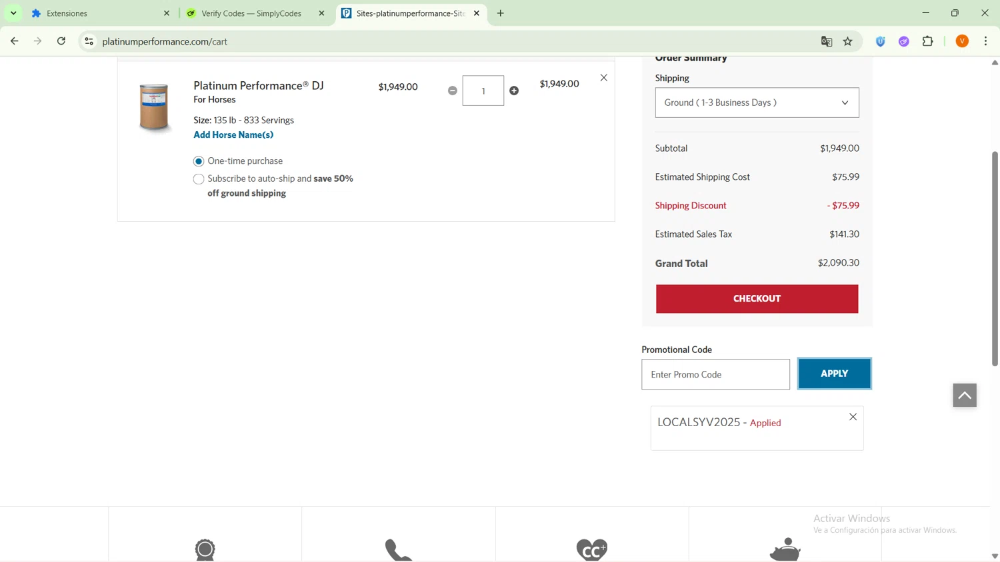
Task: Select the Sites-platinumperformance tab
Action: tap(410, 13)
